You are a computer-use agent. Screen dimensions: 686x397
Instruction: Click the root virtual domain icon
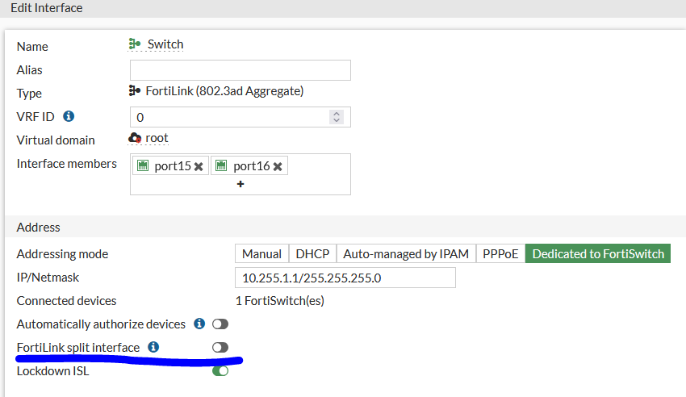click(x=135, y=138)
